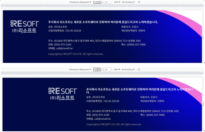This screenshot has width=205, height=132.
Task: Click the RESOFT logo in the 1300-wide preview
Action: (63, 94)
